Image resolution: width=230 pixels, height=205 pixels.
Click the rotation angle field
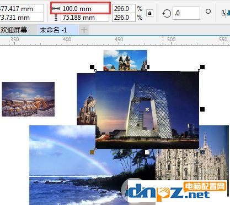click(x=186, y=13)
